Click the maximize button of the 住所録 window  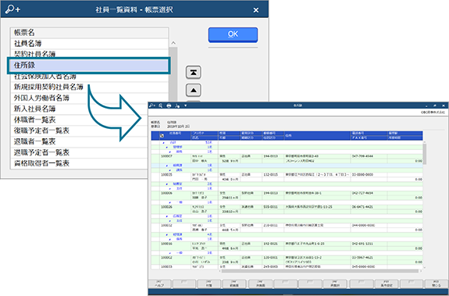click(435, 105)
